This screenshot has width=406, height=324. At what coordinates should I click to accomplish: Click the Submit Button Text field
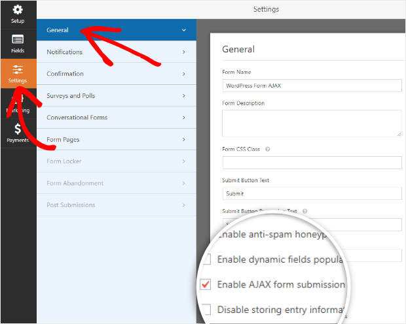(312, 193)
